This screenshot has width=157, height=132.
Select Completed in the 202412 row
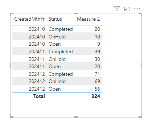coord(61,74)
